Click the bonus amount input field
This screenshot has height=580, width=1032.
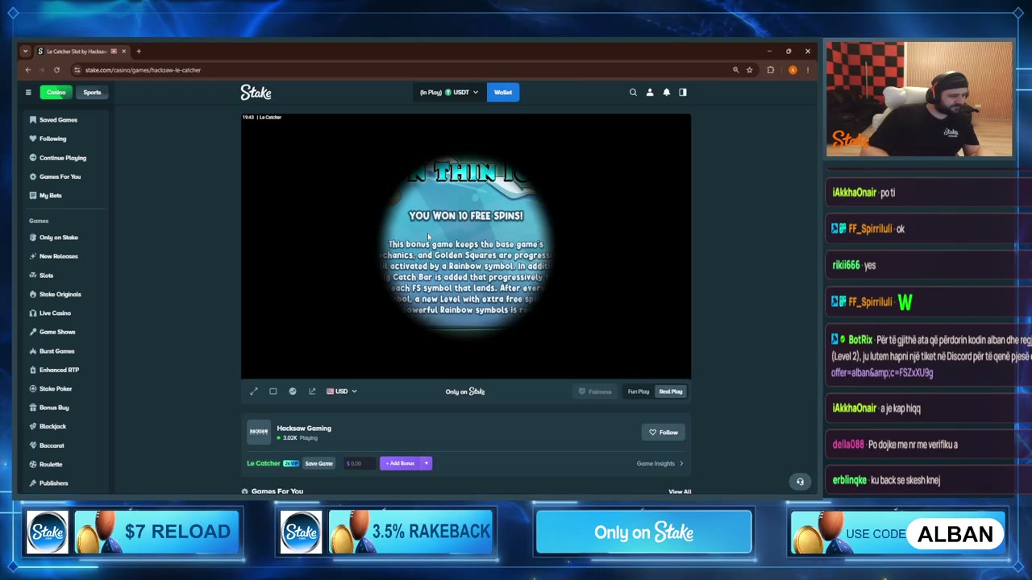(x=360, y=463)
